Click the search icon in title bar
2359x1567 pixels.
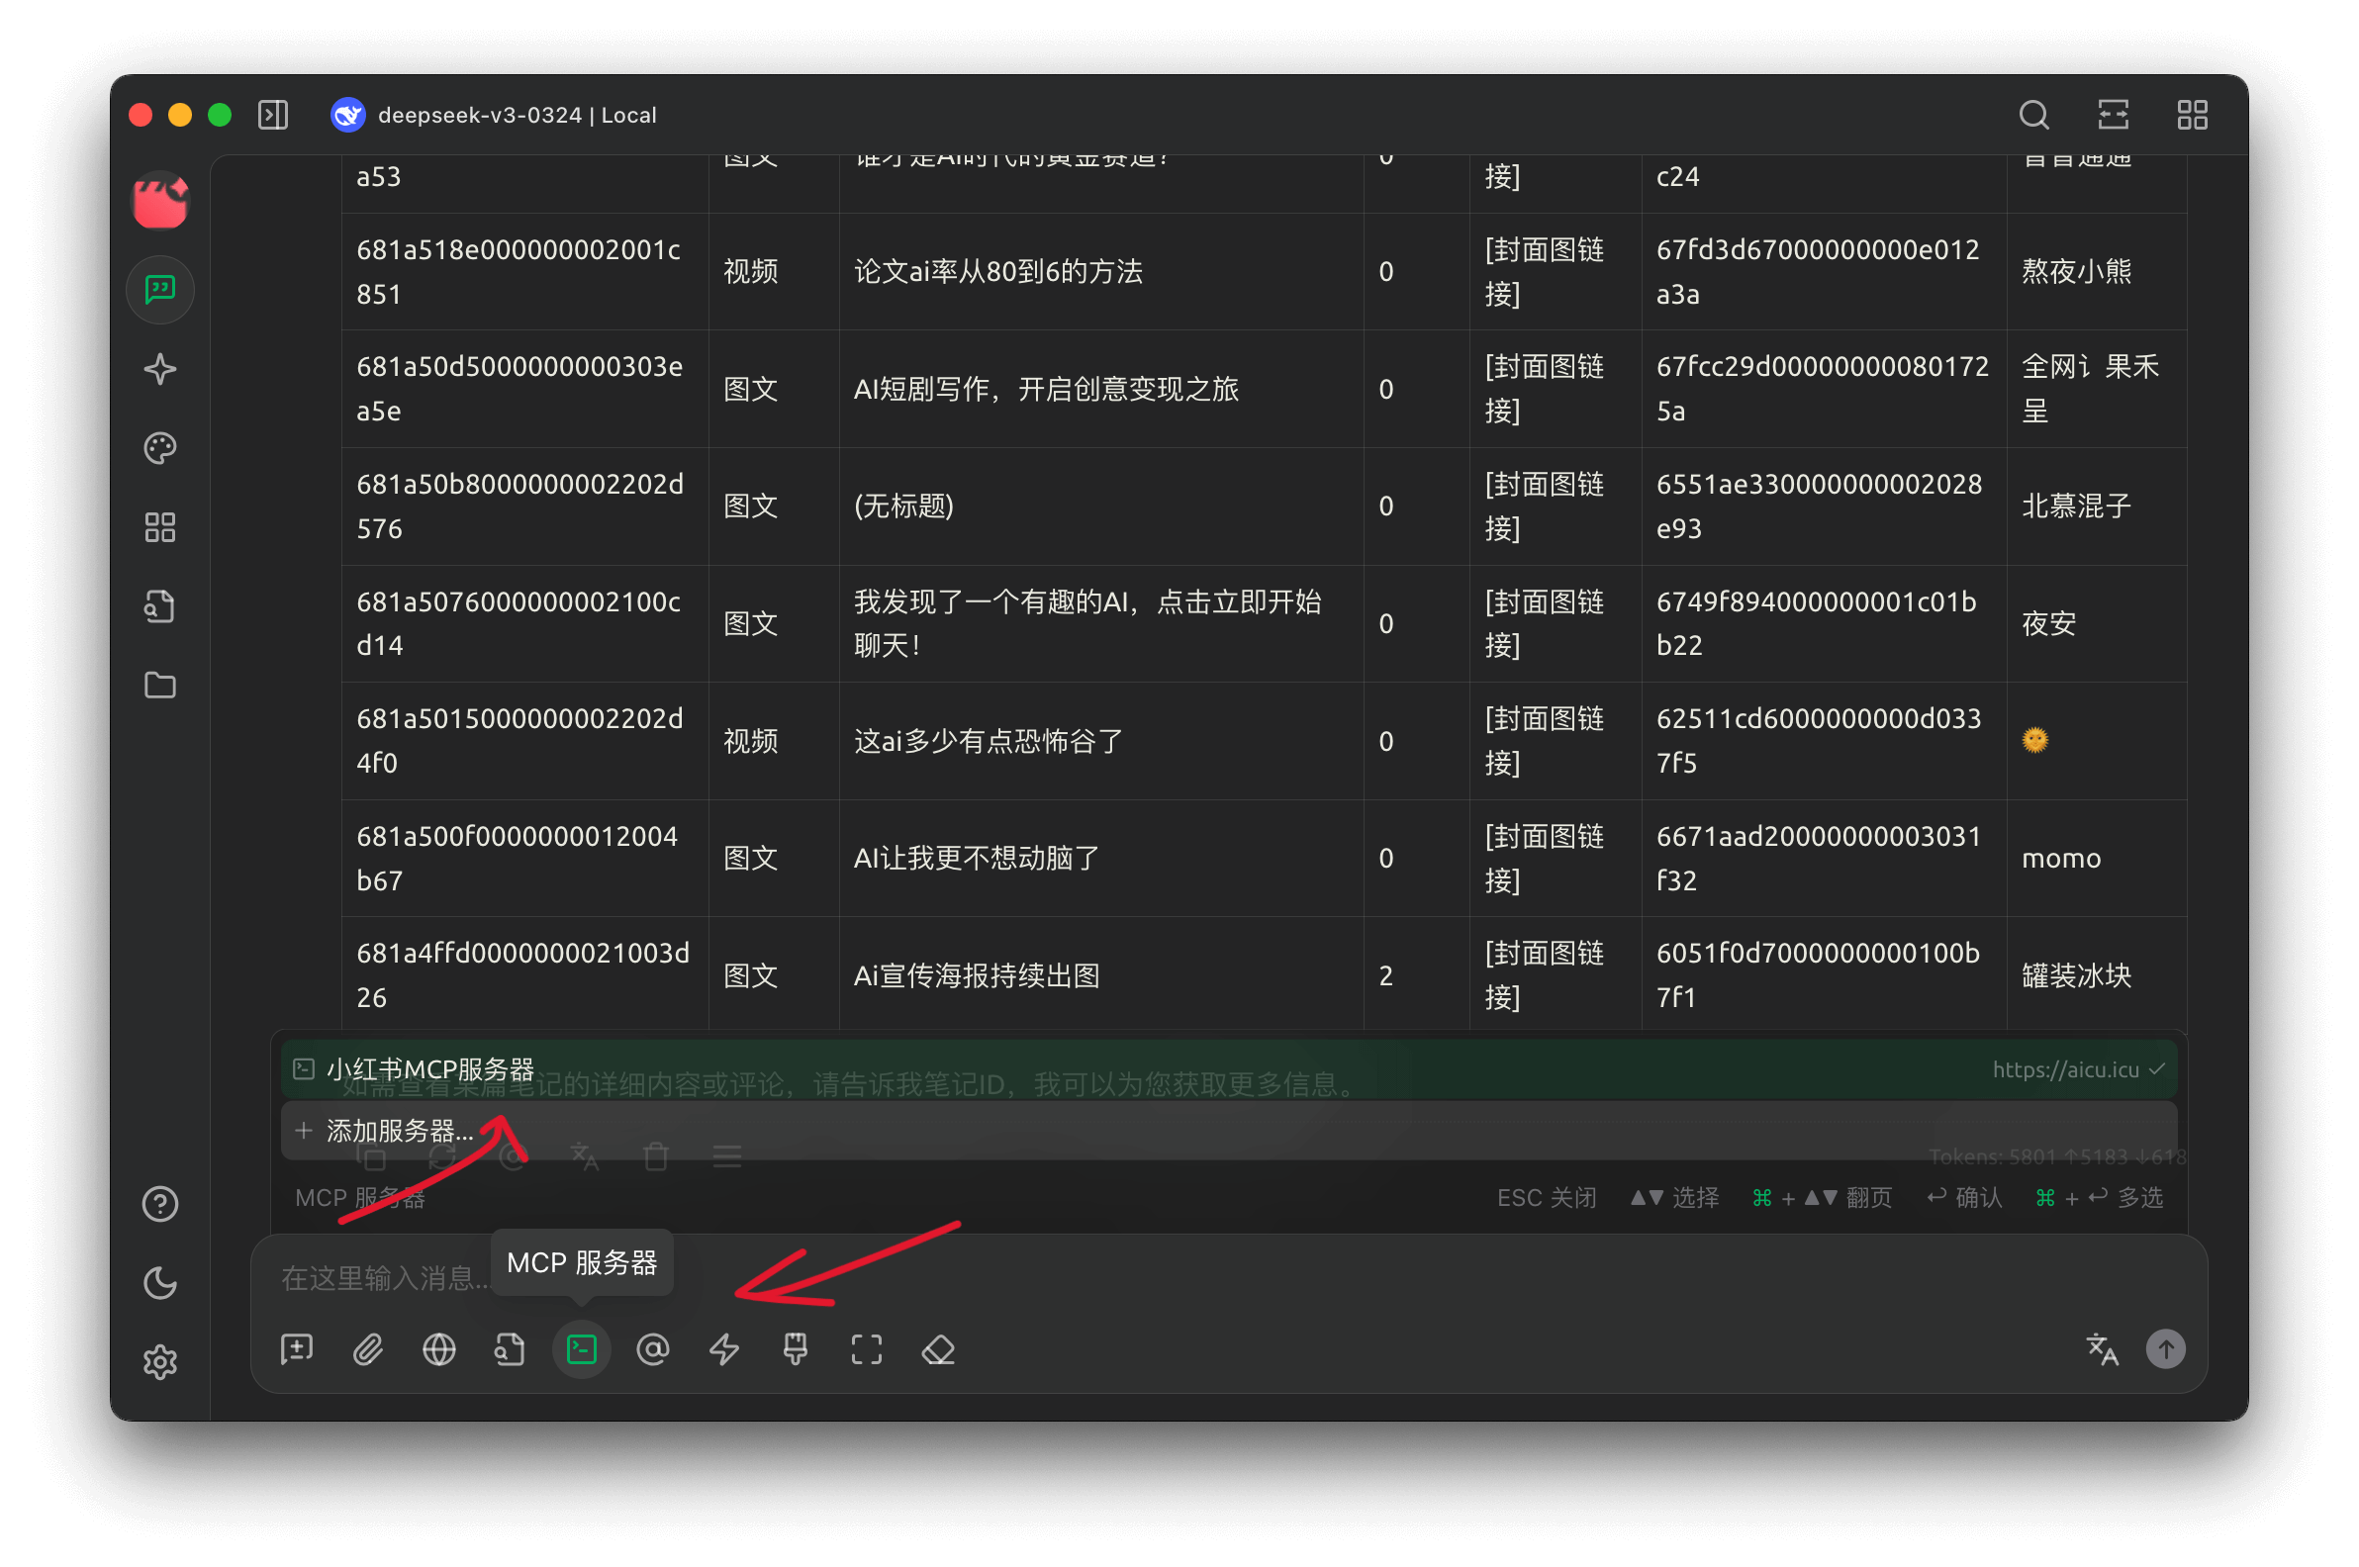[2033, 115]
